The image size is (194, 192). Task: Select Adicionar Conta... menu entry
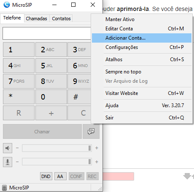(x=142, y=38)
